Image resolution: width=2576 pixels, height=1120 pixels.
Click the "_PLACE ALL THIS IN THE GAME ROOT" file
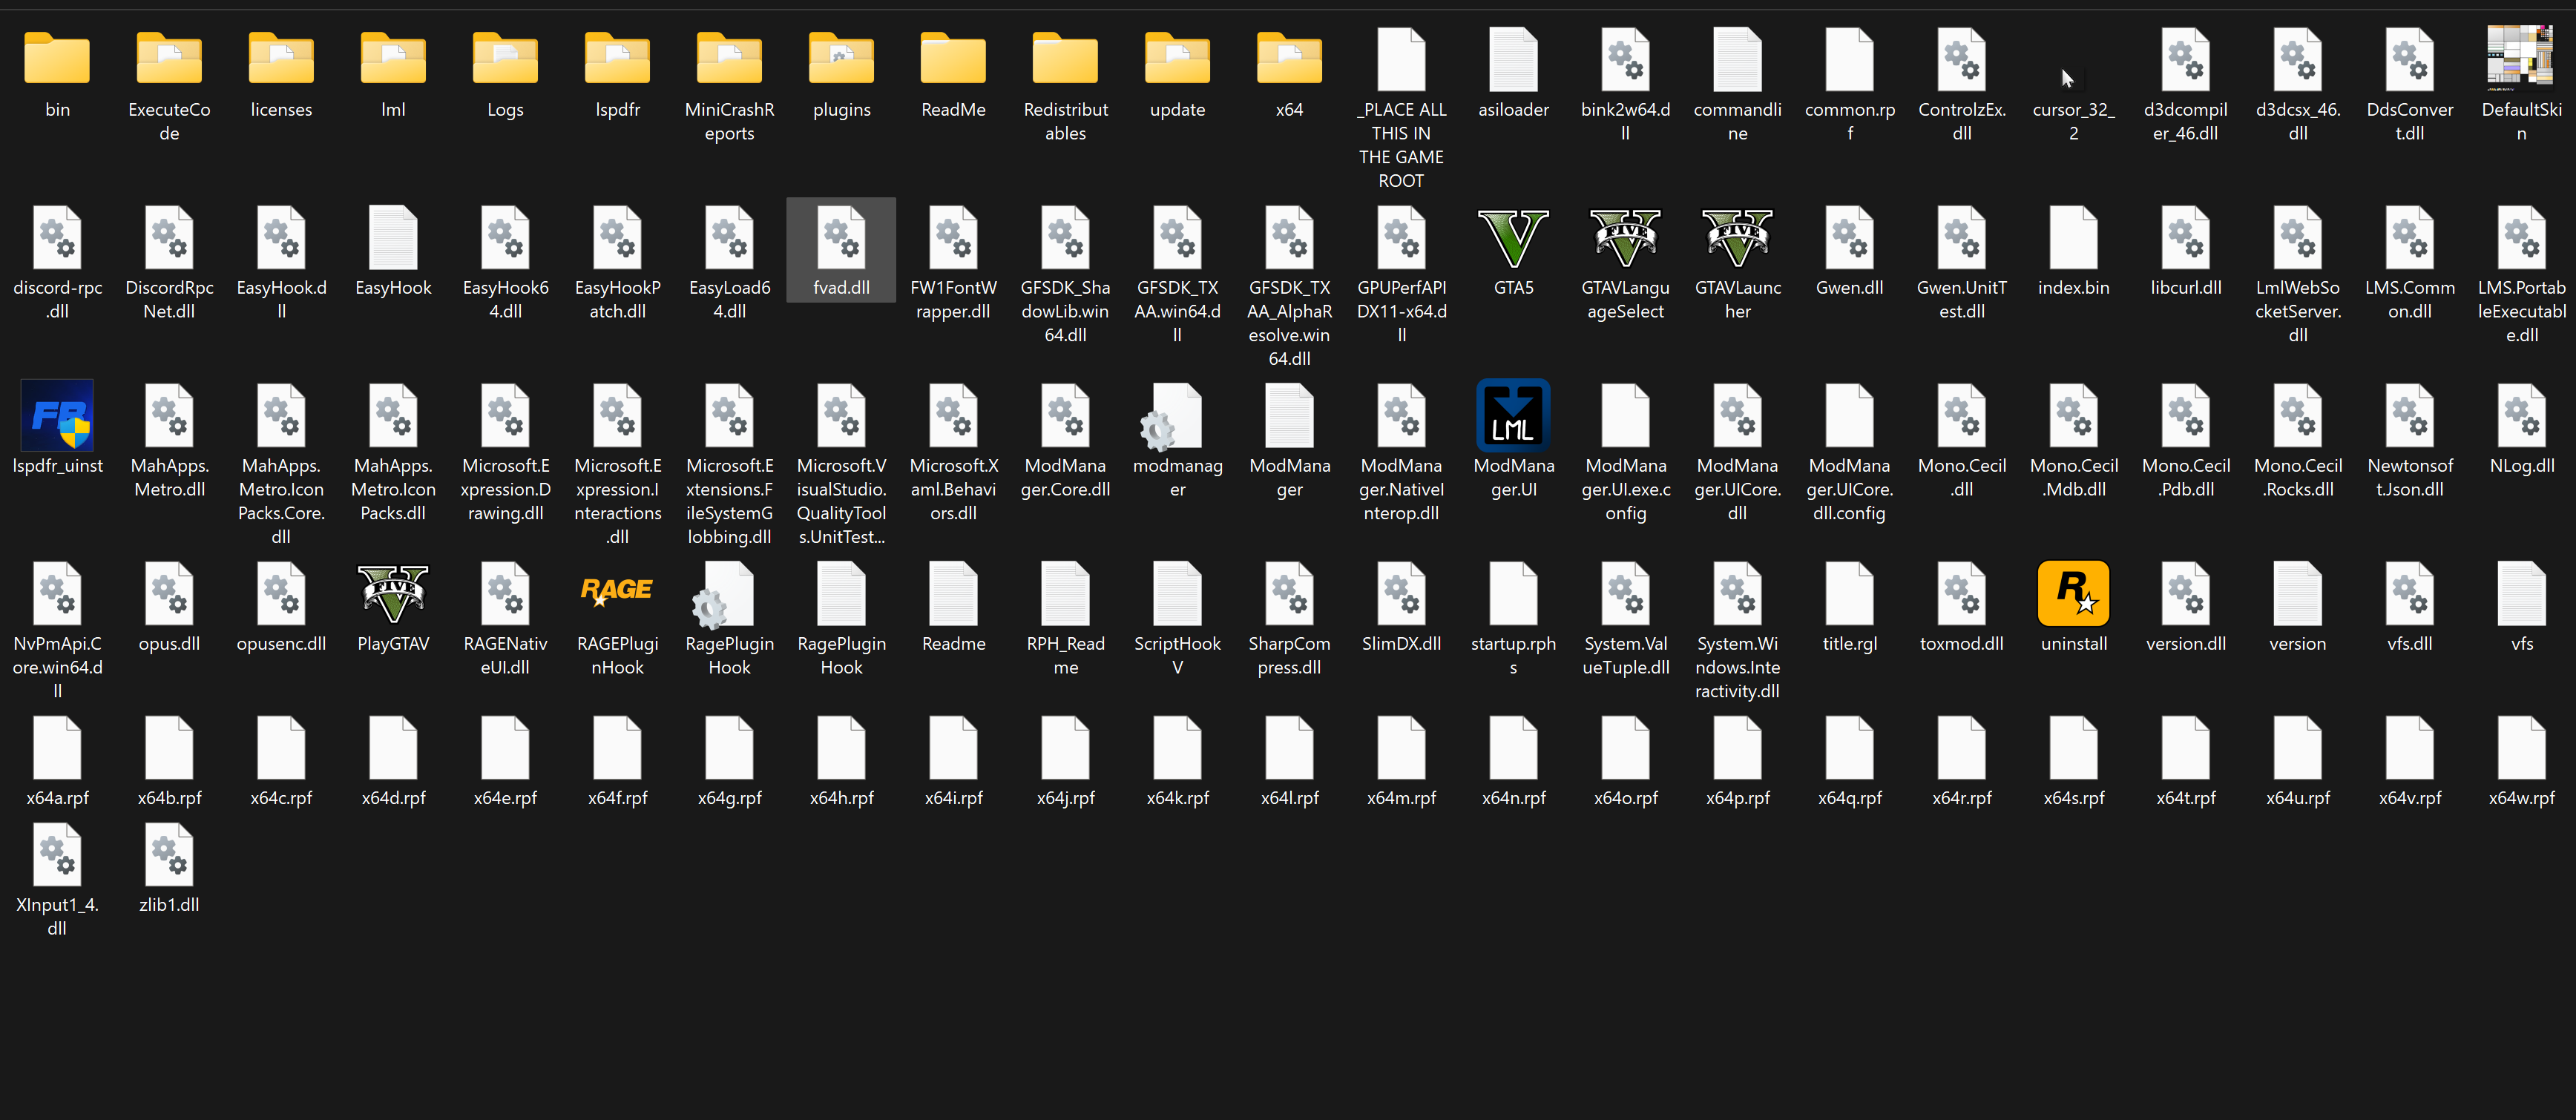pyautogui.click(x=1401, y=62)
